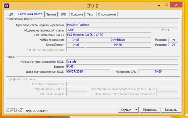Click the Версия label in BIOS group
The image size is (188, 118).
(59, 67)
